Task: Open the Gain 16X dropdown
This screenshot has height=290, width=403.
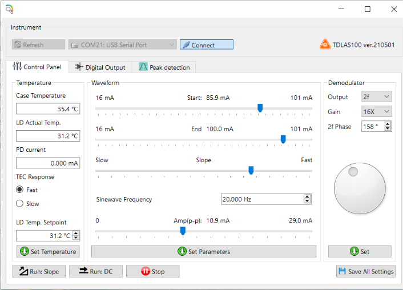Action: [377, 111]
